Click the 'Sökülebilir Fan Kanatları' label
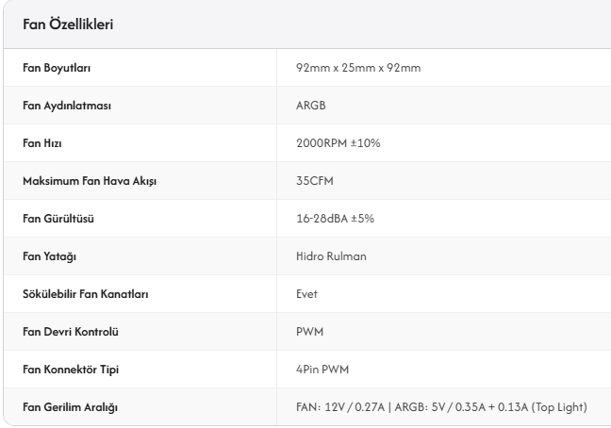Viewport: 611px width, 428px height. click(x=86, y=294)
